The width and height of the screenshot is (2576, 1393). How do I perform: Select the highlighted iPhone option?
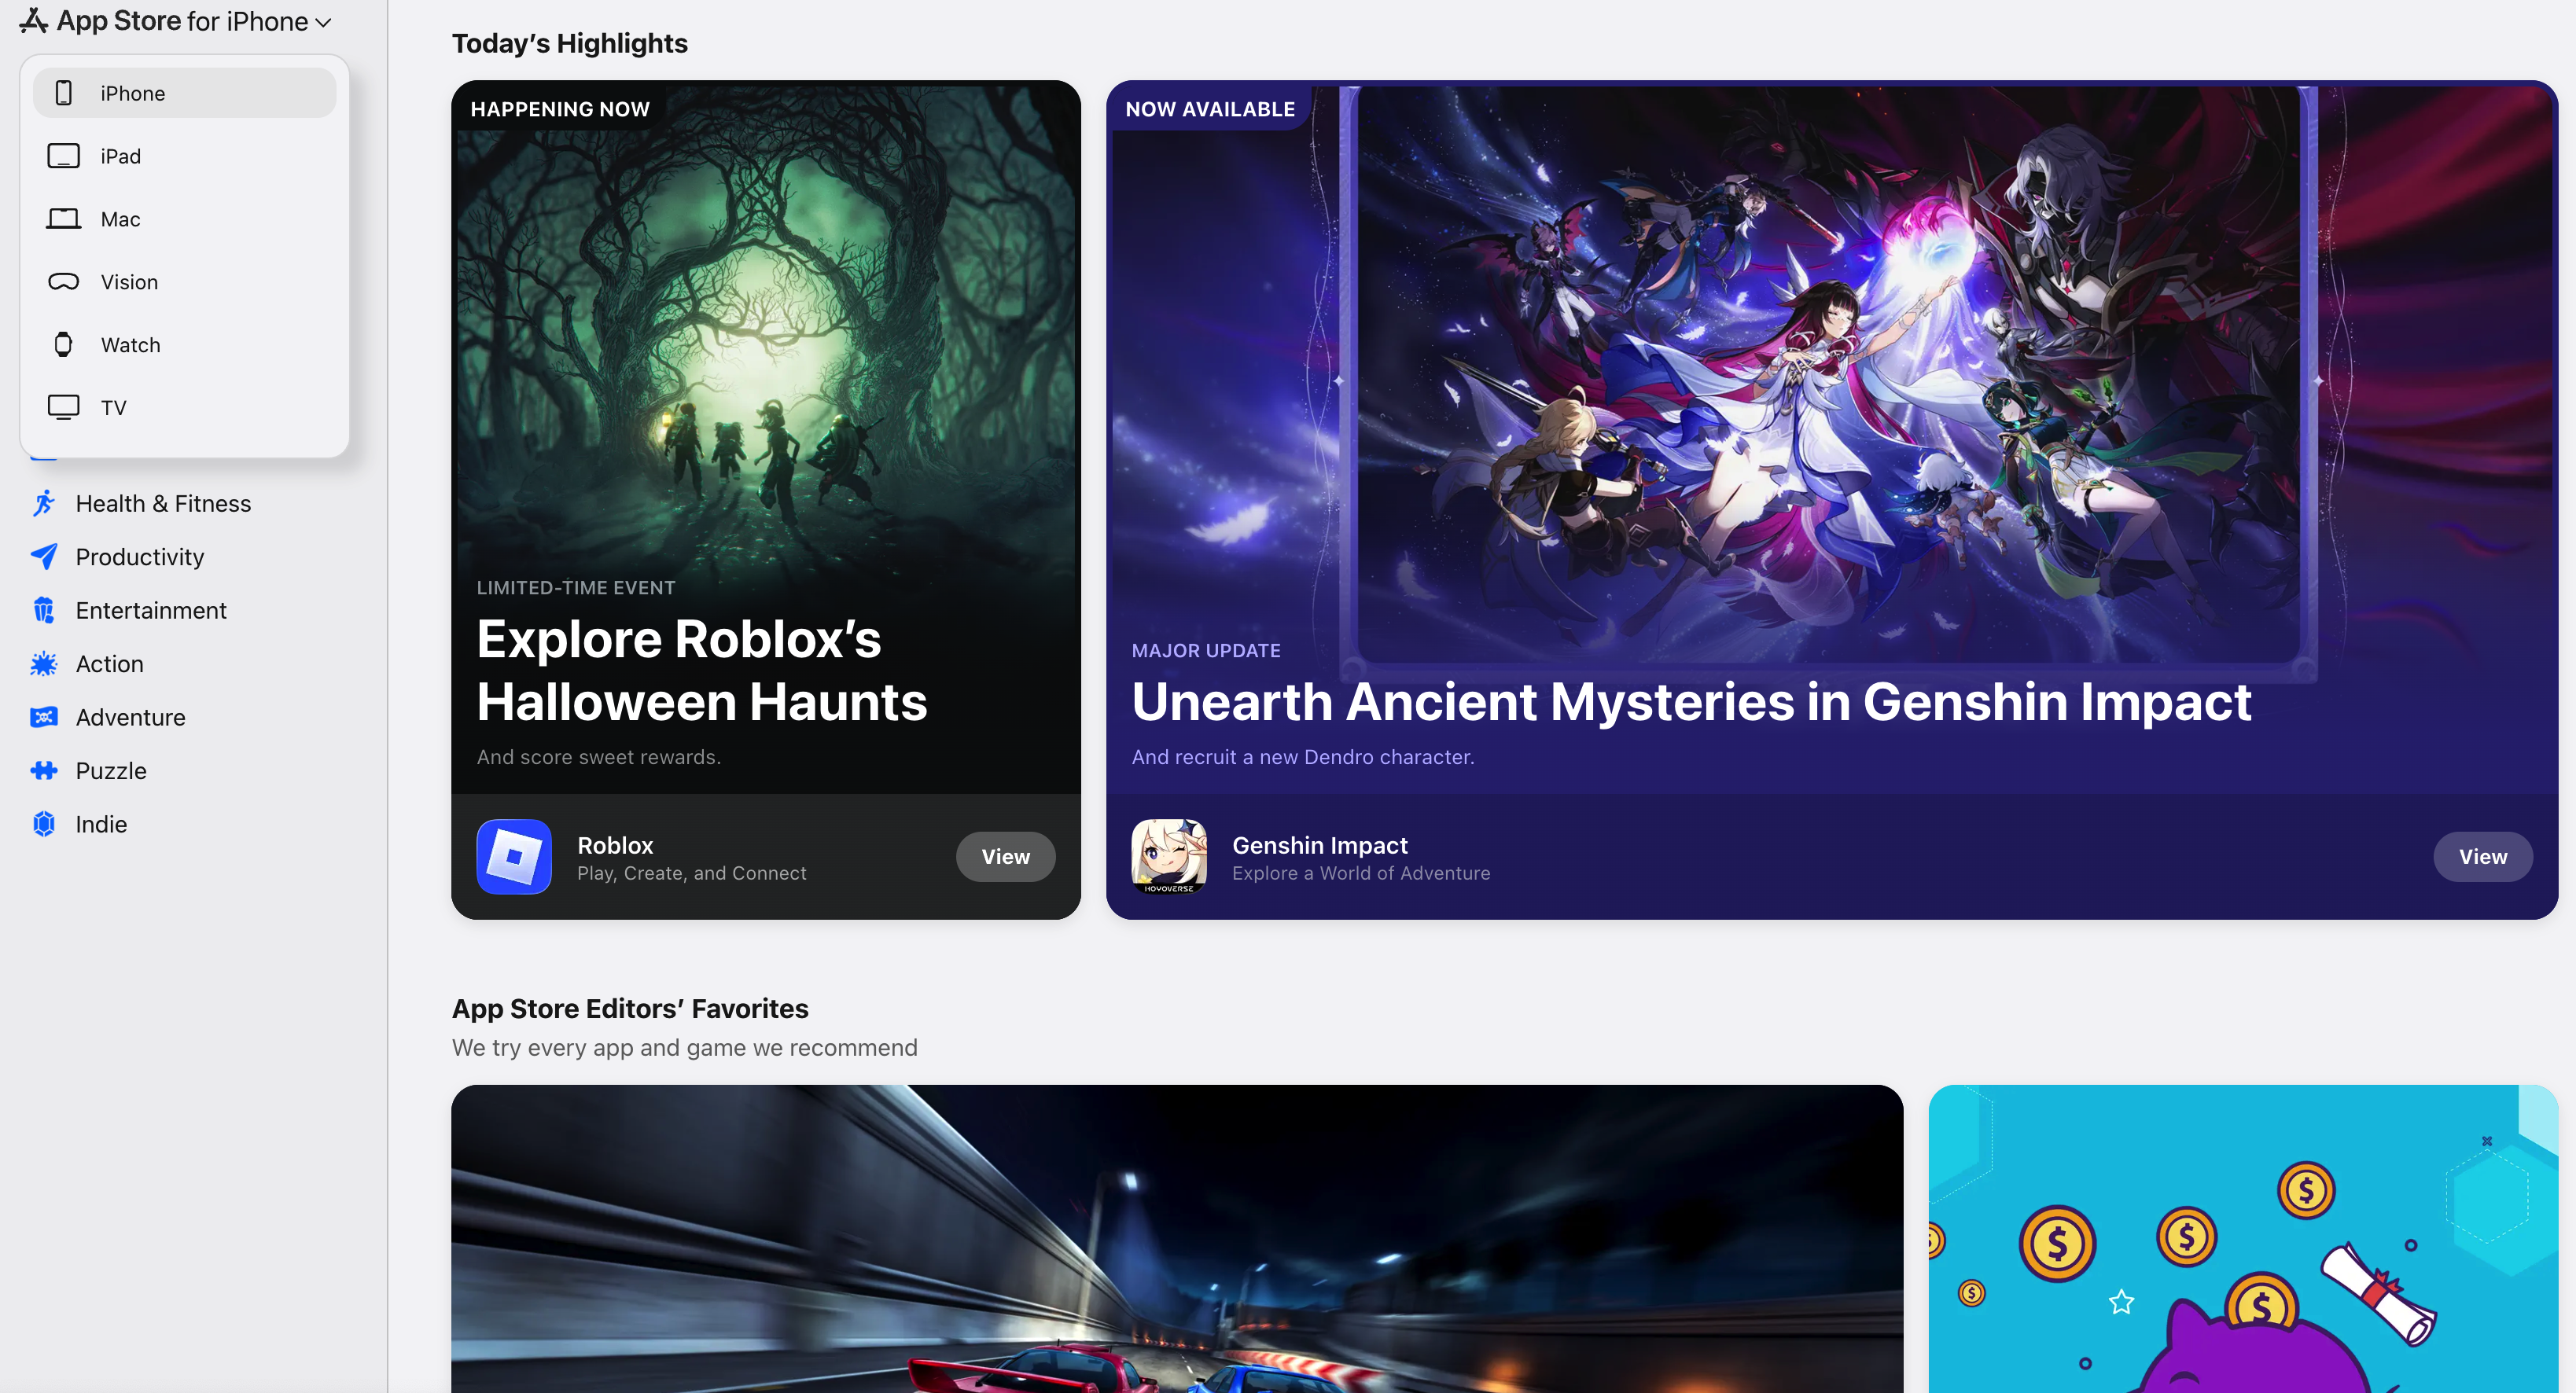tap(184, 93)
